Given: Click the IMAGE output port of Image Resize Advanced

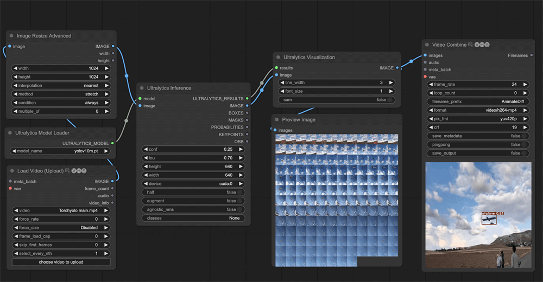Looking at the screenshot, I should coord(113,46).
